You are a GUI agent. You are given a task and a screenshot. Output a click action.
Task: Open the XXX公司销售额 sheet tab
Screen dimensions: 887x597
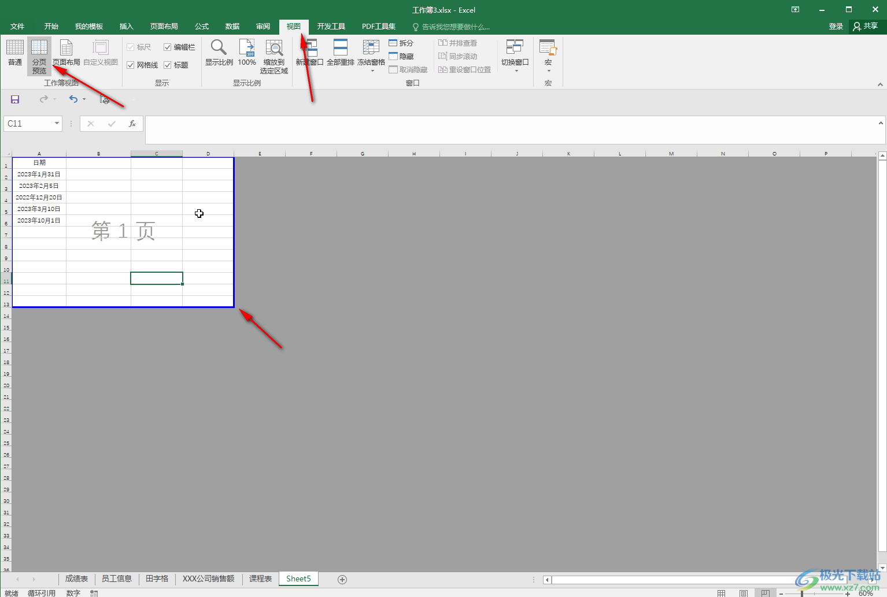pyautogui.click(x=209, y=579)
